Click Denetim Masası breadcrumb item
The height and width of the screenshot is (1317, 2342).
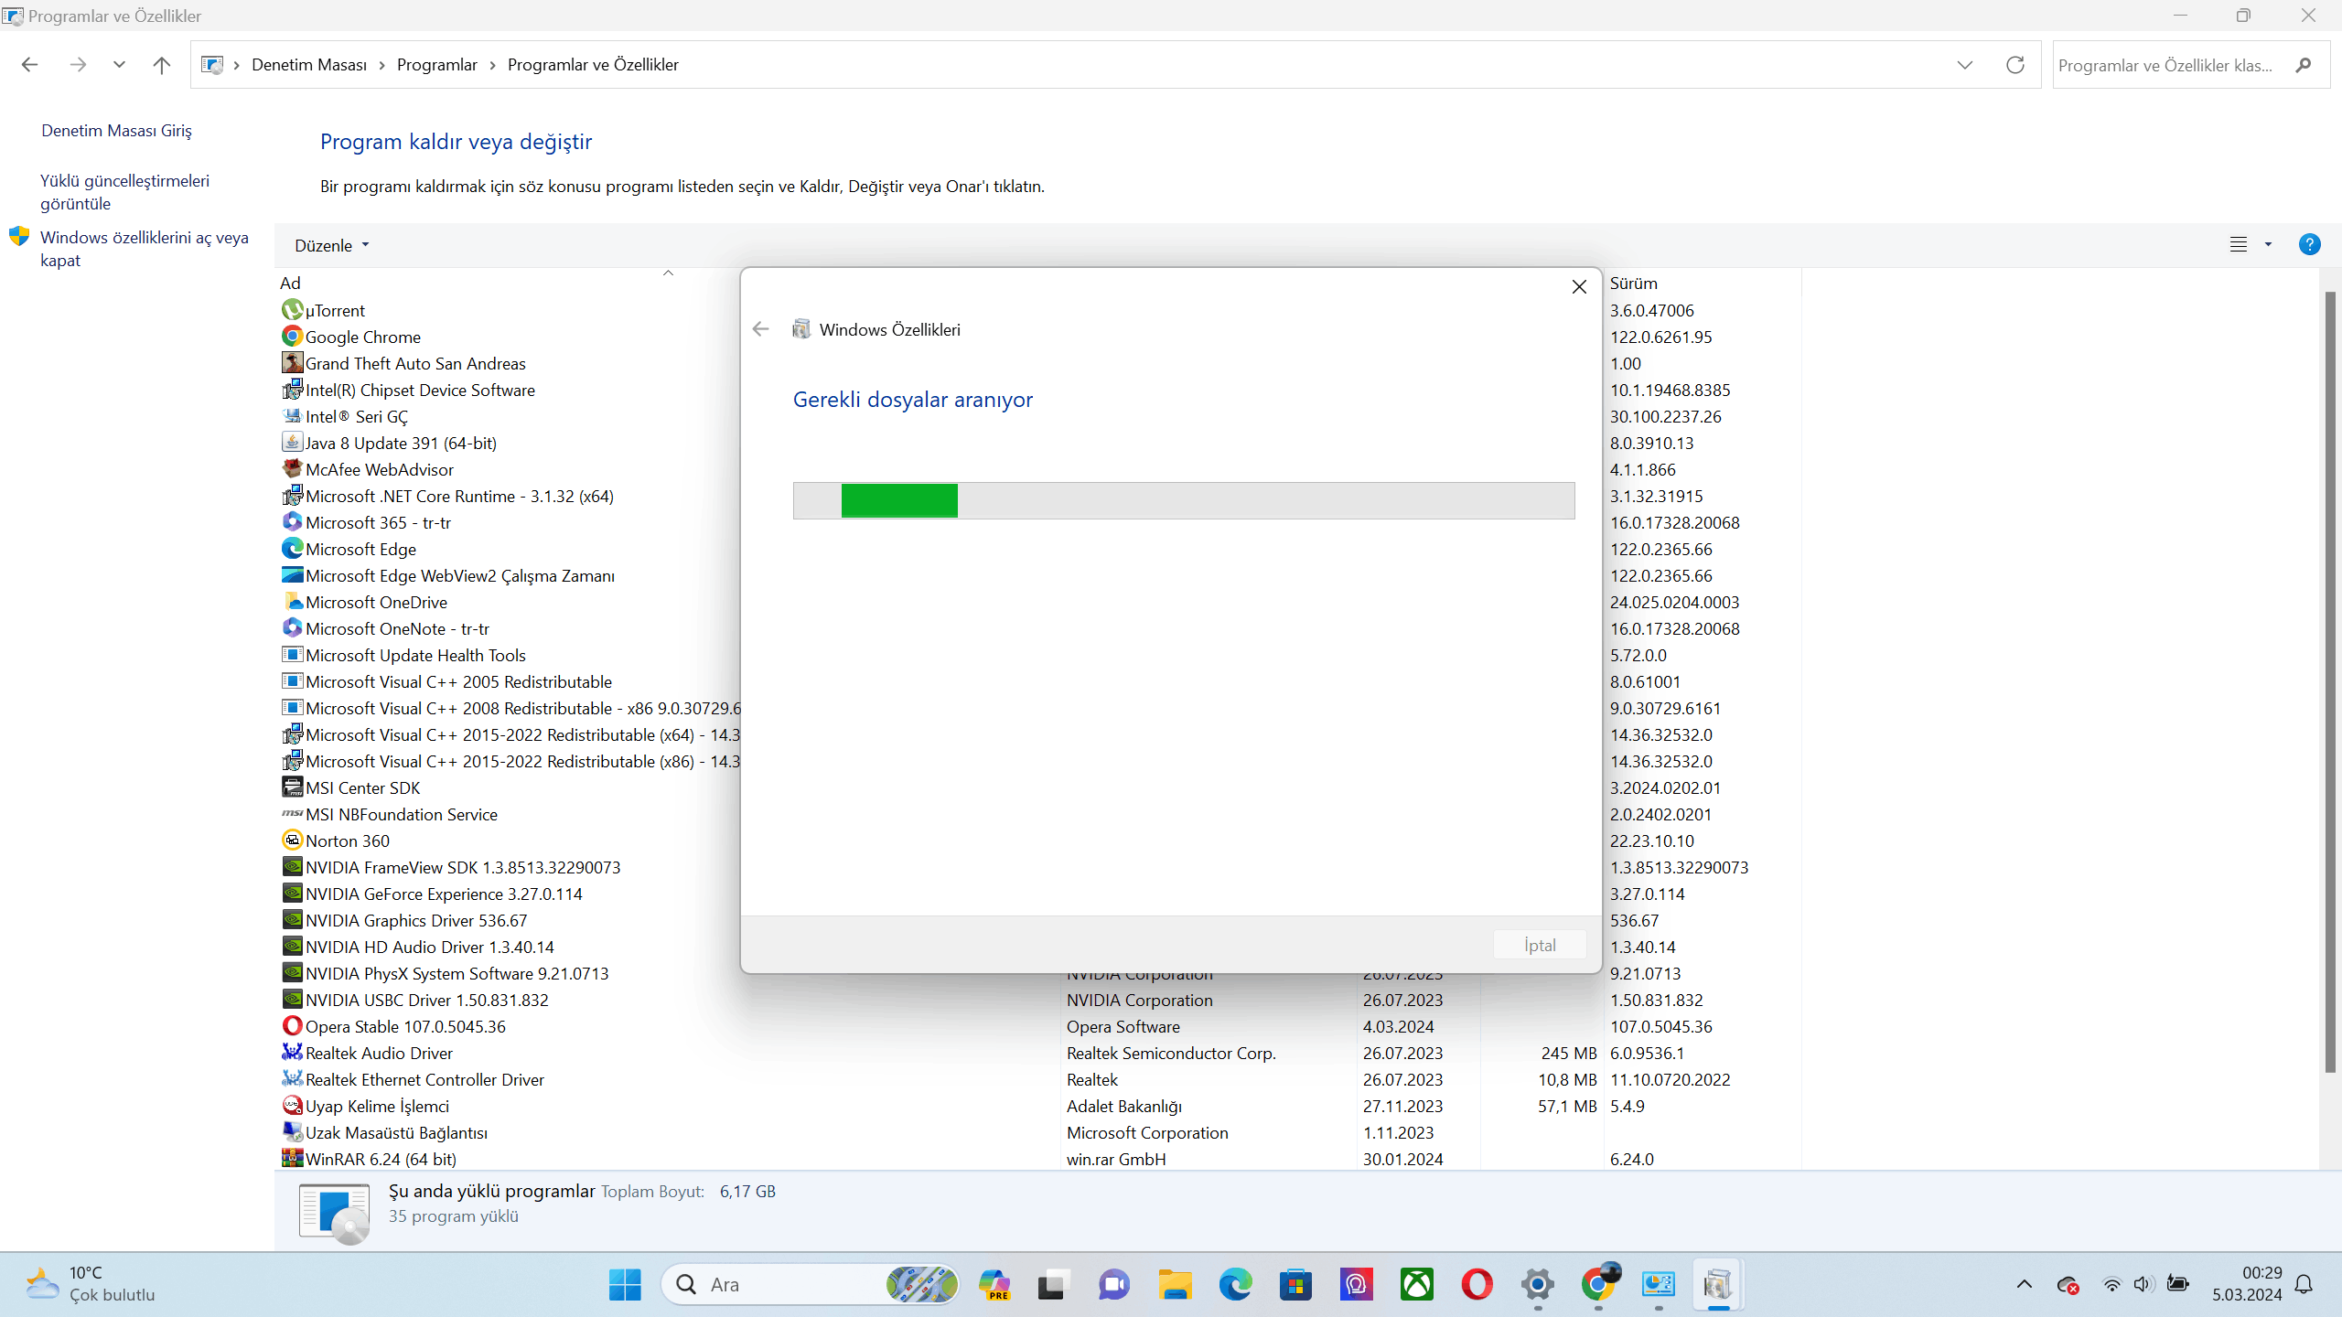(x=308, y=65)
